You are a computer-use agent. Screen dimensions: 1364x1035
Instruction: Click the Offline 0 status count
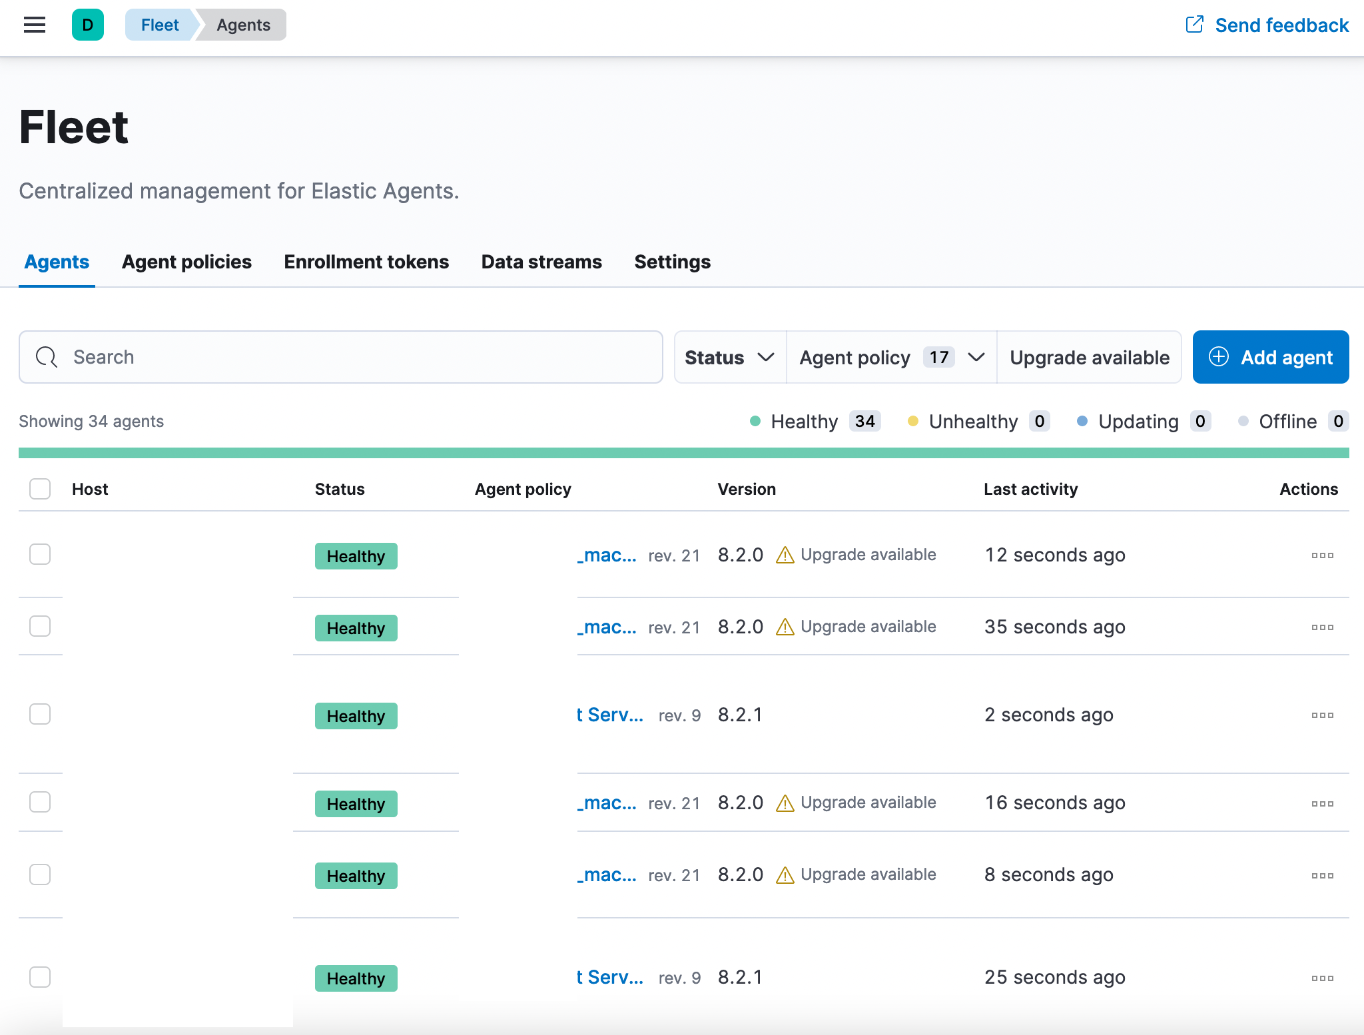point(1293,422)
